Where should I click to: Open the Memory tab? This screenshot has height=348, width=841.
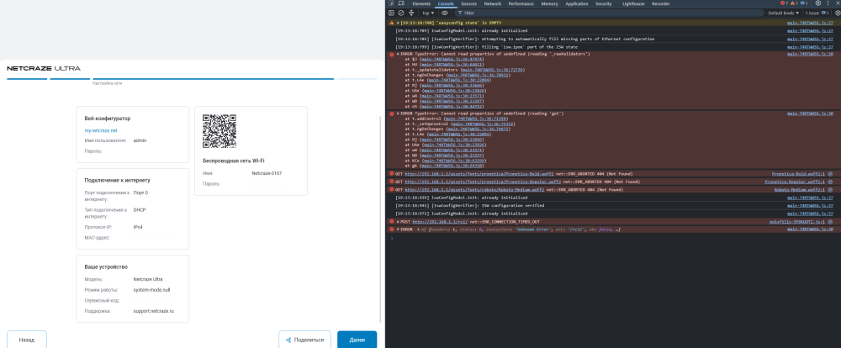(x=549, y=3)
